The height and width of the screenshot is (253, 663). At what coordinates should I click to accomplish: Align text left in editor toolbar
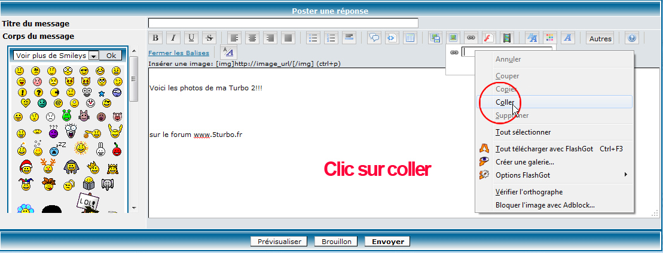pos(235,38)
